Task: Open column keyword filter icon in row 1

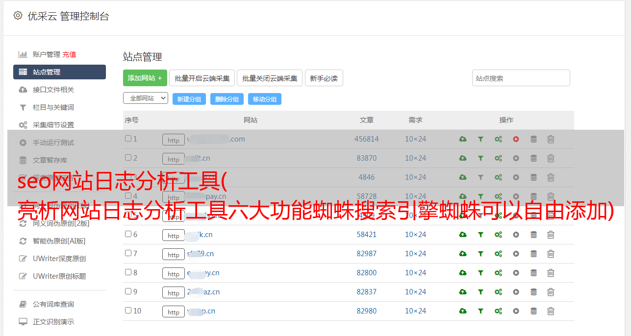Action: pos(480,139)
